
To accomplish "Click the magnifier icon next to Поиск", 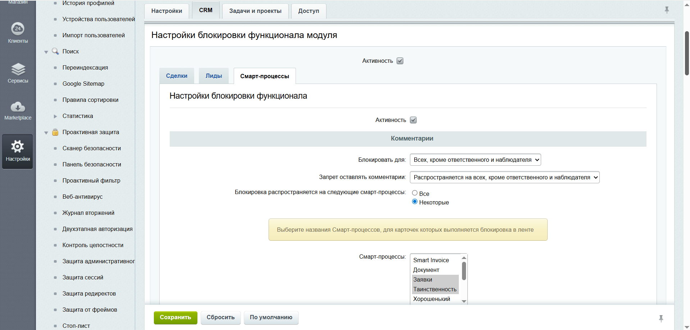I will coord(56,51).
